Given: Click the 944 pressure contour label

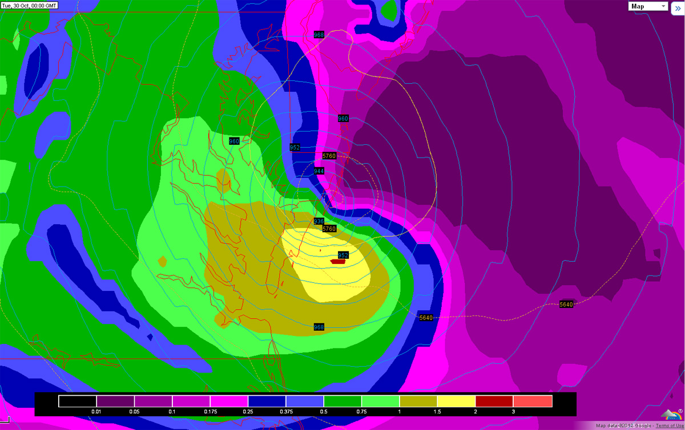Looking at the screenshot, I should point(319,171).
